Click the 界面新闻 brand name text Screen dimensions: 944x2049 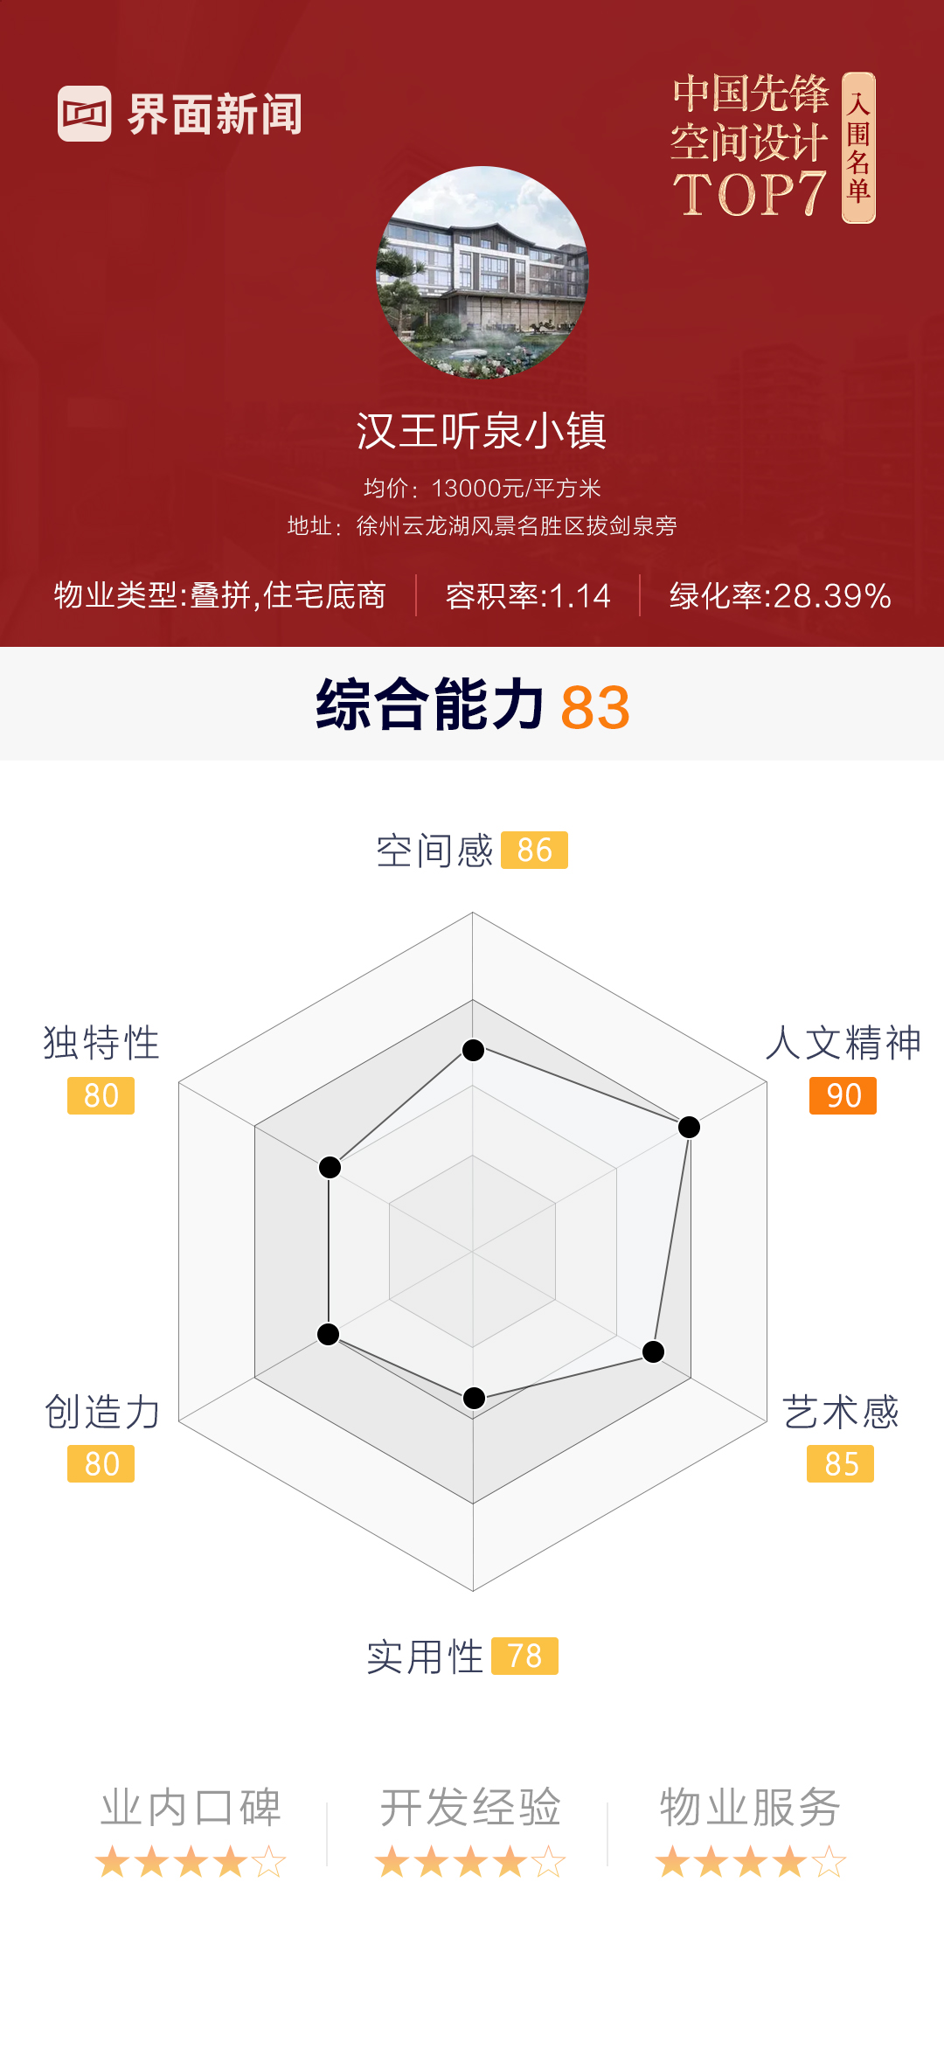click(x=215, y=115)
